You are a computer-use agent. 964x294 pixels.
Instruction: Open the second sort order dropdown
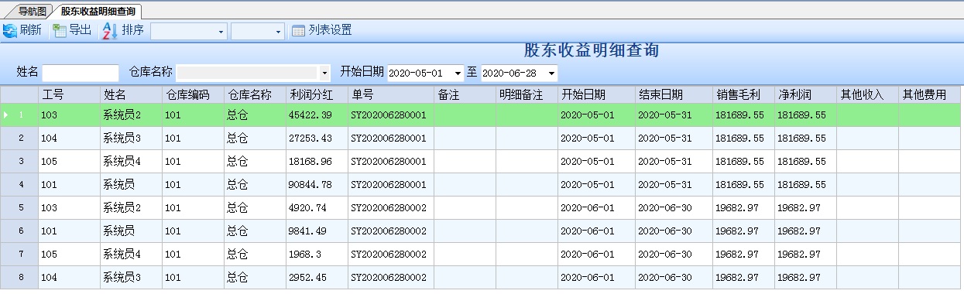(x=279, y=32)
